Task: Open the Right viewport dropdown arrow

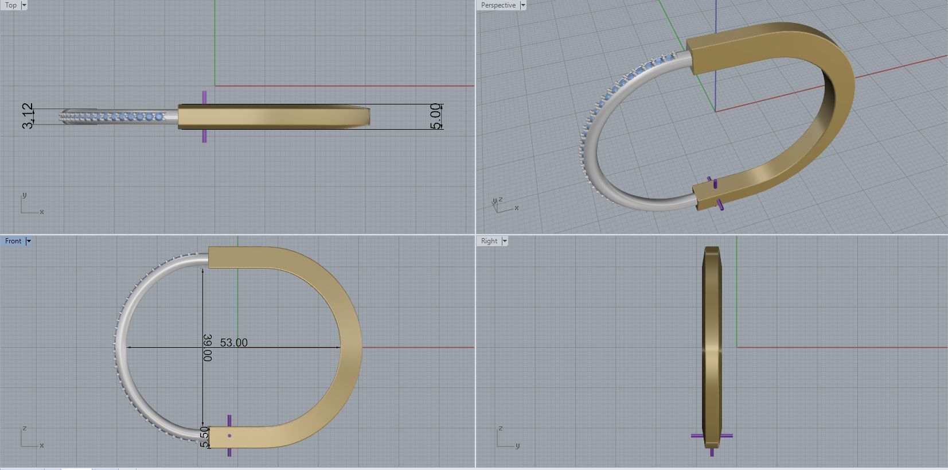Action: click(505, 241)
